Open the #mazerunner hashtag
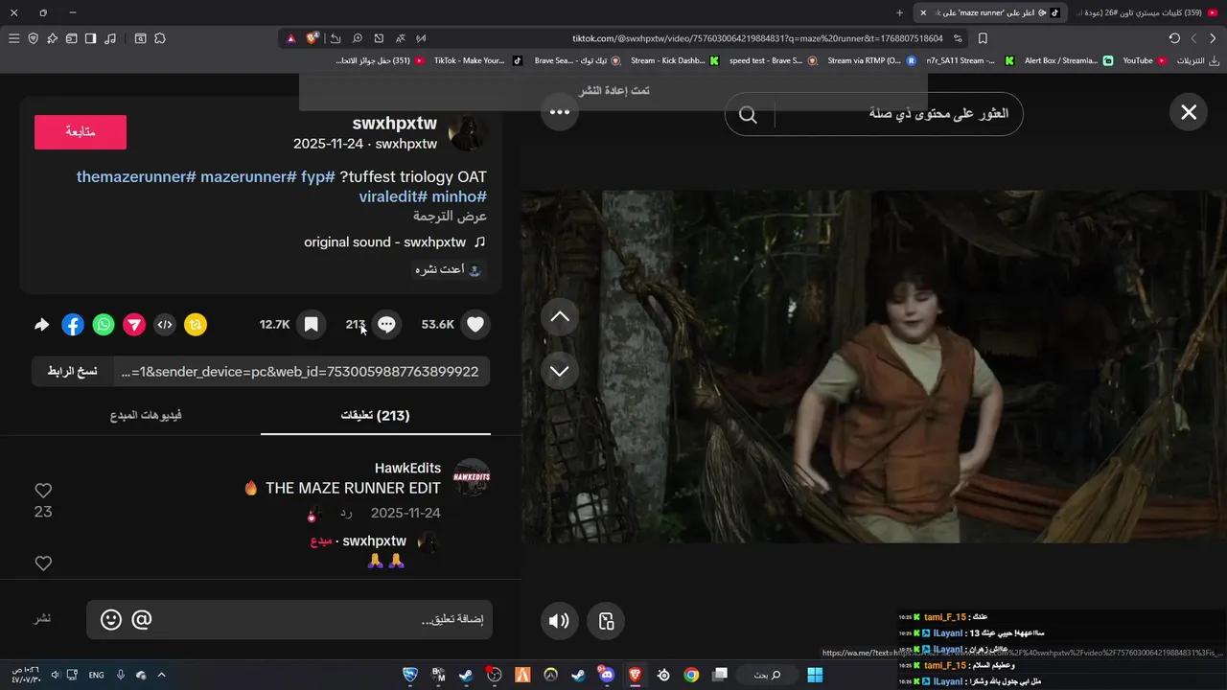This screenshot has height=690, width=1227. [248, 177]
